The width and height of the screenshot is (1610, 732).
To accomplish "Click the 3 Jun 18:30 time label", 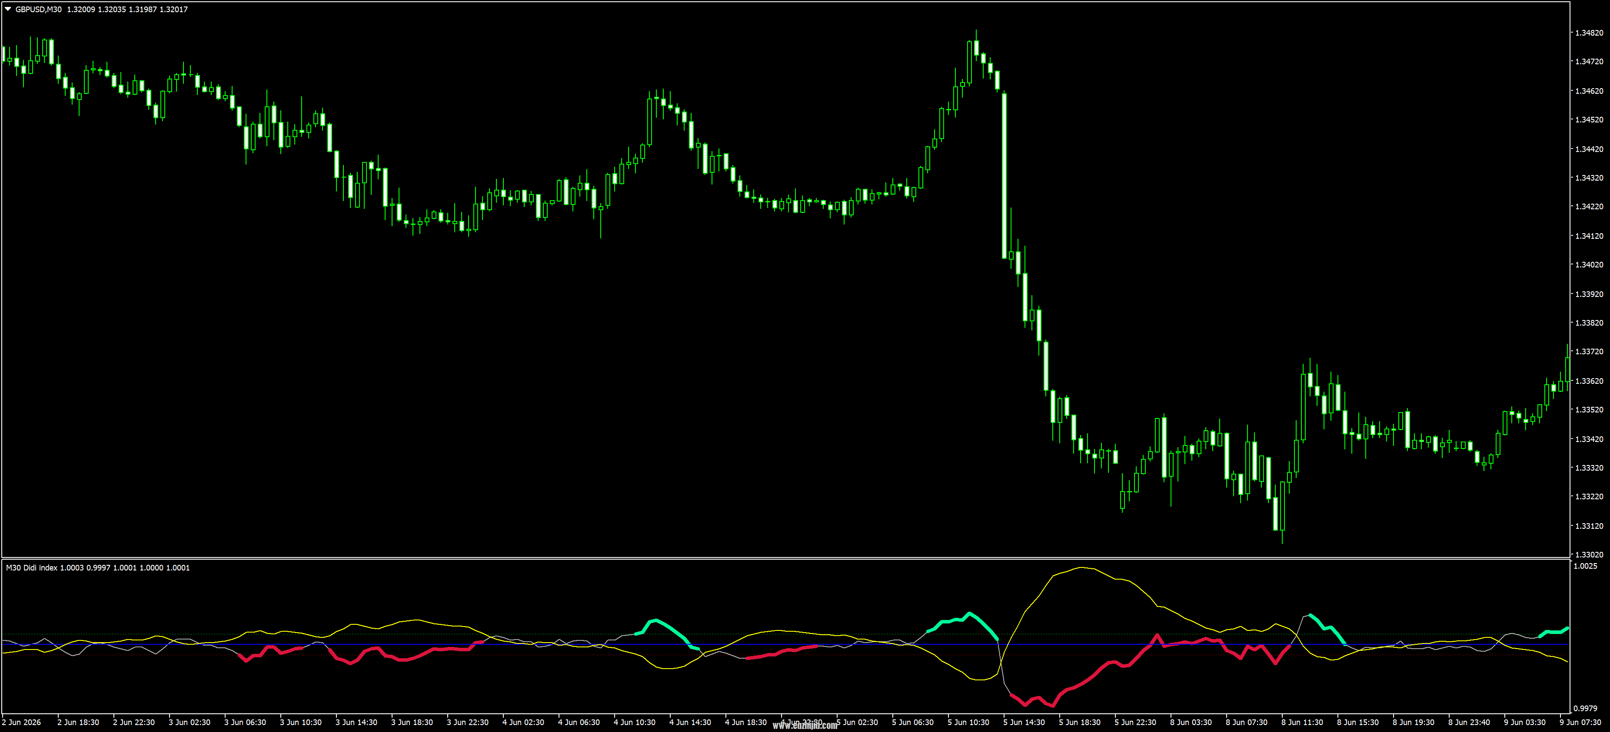I will tap(412, 722).
